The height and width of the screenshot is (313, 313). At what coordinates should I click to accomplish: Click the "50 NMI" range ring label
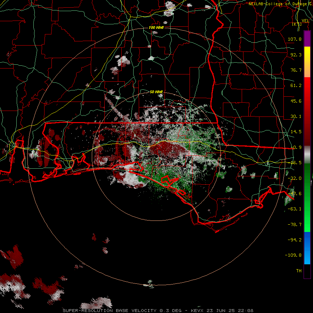(156, 92)
